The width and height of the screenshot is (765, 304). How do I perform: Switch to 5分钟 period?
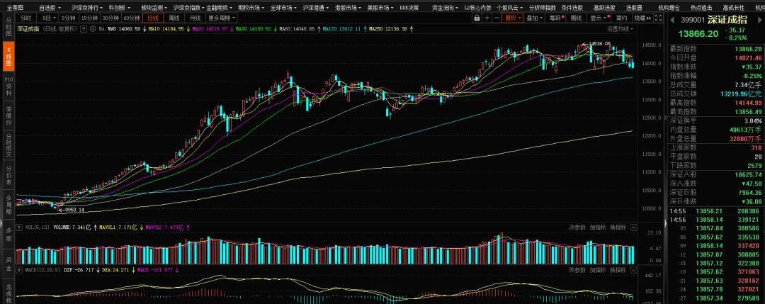pyautogui.click(x=69, y=18)
